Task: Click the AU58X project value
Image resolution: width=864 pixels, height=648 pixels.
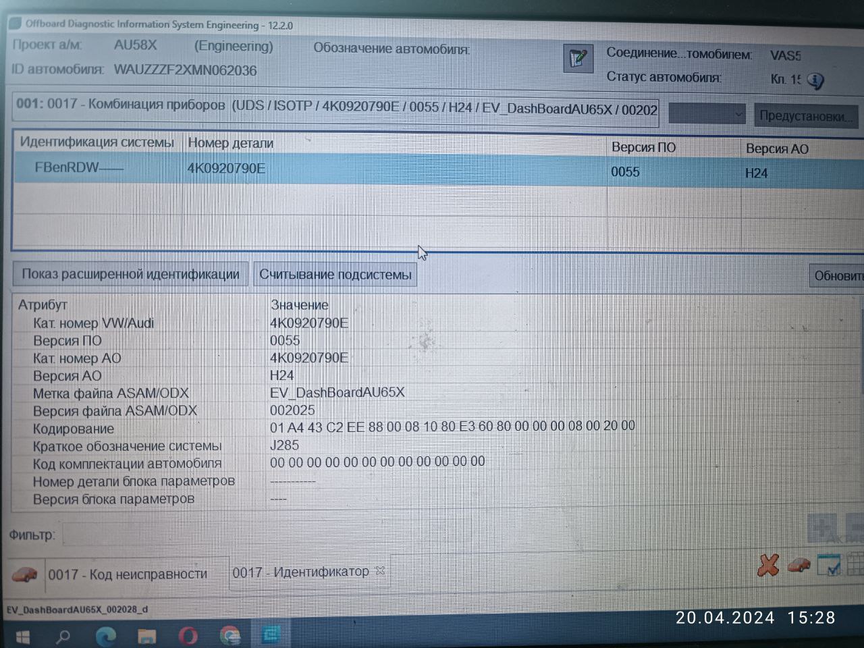Action: (x=135, y=45)
